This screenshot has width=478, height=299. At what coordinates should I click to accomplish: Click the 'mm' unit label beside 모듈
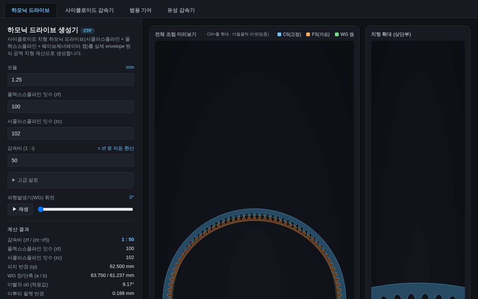pyautogui.click(x=130, y=67)
